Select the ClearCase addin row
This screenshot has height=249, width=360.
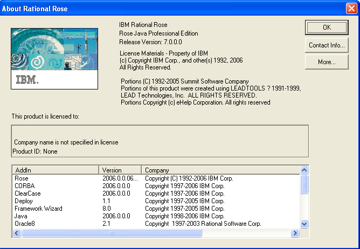156,193
